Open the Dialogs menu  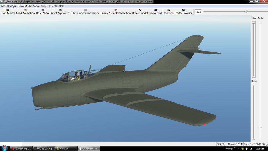click(11, 6)
